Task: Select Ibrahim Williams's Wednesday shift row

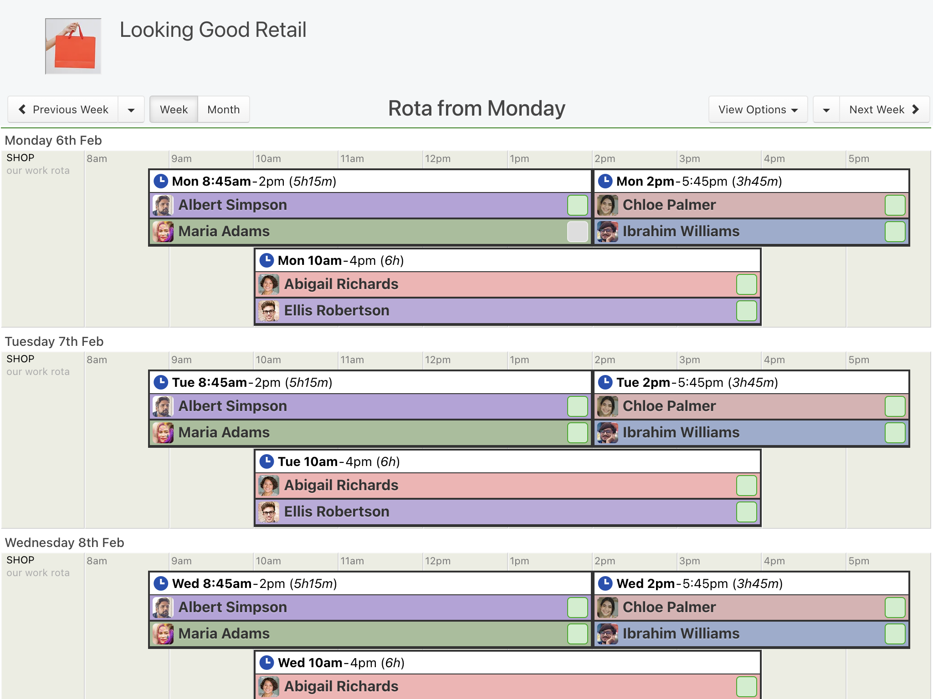Action: (x=752, y=634)
